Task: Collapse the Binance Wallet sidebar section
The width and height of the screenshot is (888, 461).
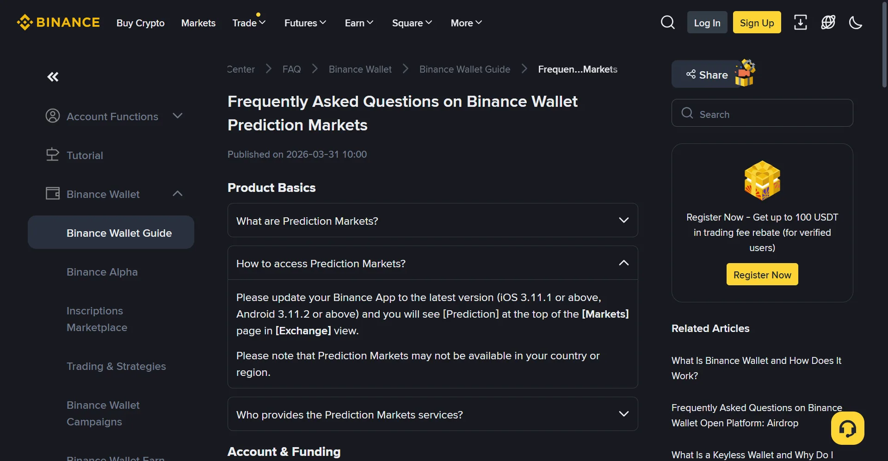Action: coord(178,193)
